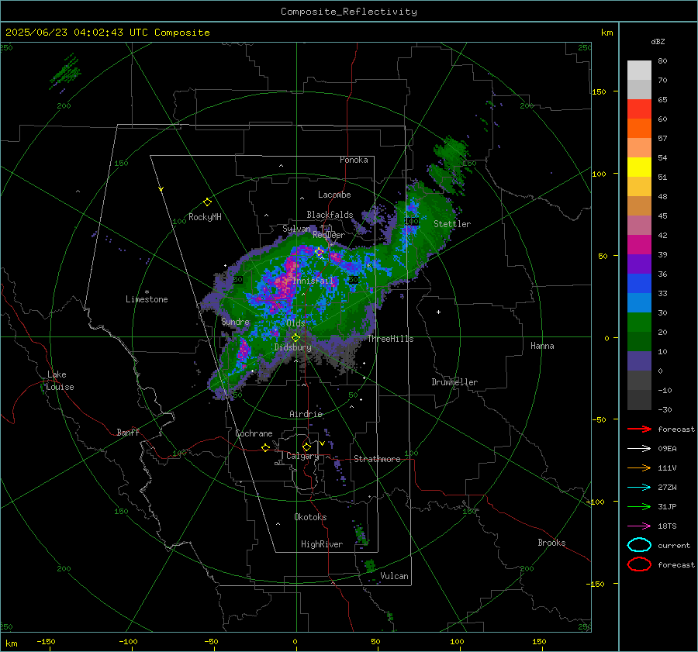Viewport: 698px width, 652px height.
Task: Click the Blackfalds town label
Action: [330, 215]
